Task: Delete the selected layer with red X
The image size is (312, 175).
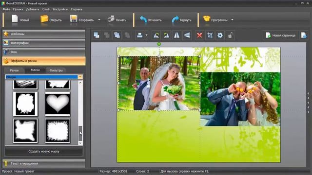Action: [x=199, y=35]
